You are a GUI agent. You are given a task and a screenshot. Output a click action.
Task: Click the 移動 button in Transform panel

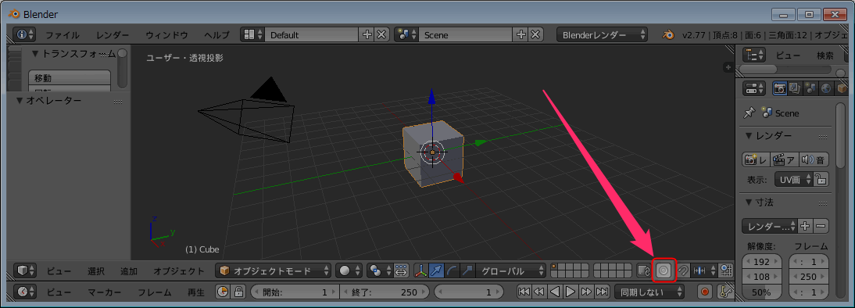pos(70,78)
